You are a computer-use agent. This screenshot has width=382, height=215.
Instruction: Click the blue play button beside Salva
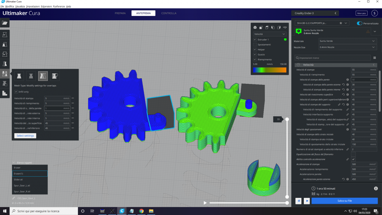307,201
